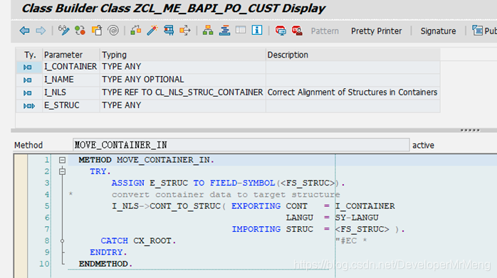Click the ASSIGN keyword on line 3
Image resolution: width=497 pixels, height=278 pixels.
pyautogui.click(x=127, y=183)
